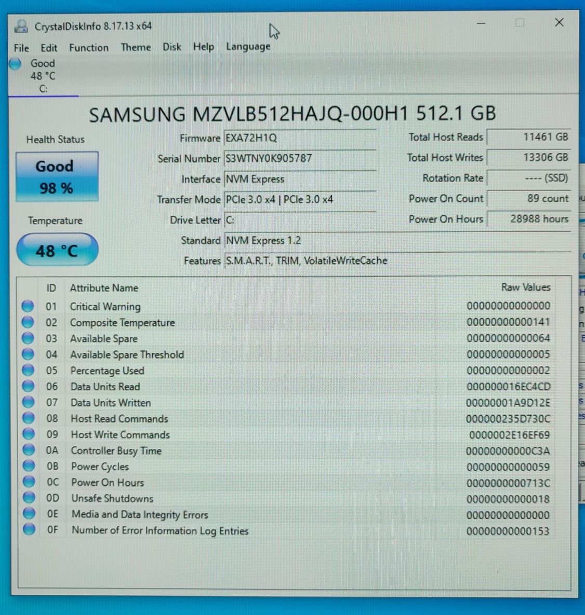Click raw value 0000000000141
The height and width of the screenshot is (615, 585).
tap(508, 322)
